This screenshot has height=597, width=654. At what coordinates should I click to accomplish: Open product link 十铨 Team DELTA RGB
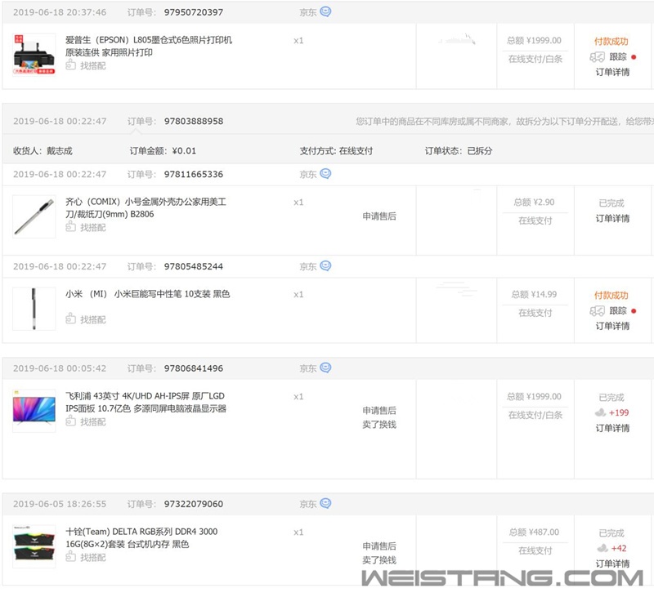click(x=141, y=538)
